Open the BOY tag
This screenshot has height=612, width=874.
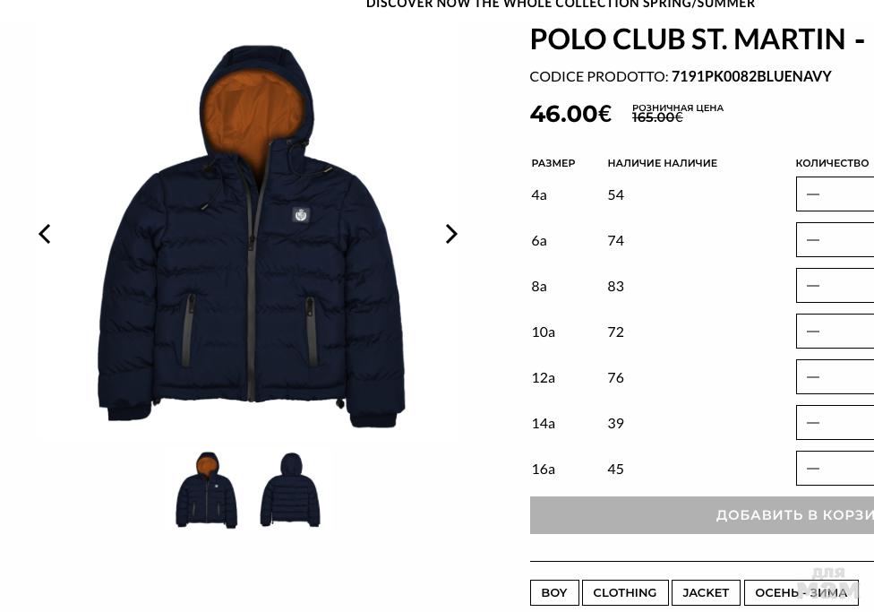tap(554, 592)
